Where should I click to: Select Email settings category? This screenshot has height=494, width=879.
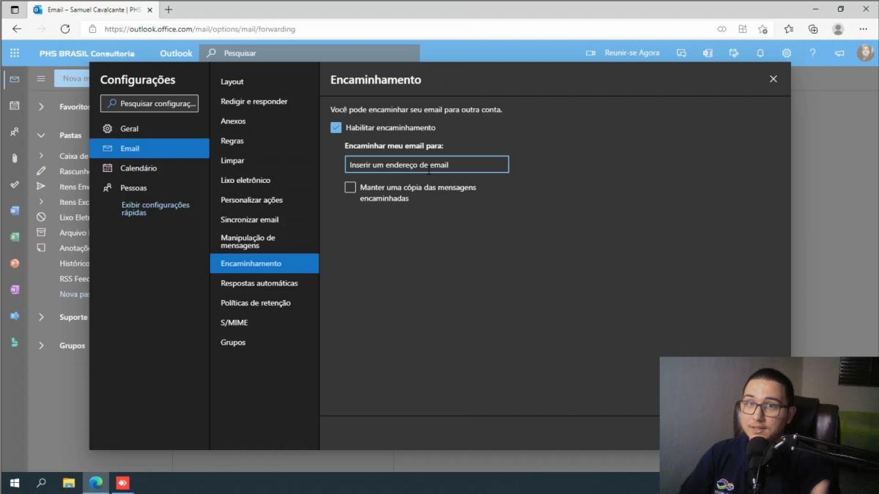point(149,148)
